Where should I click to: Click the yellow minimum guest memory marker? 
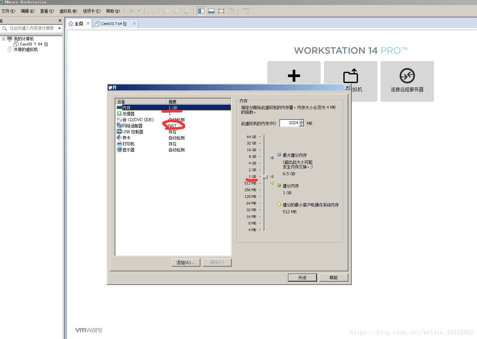[272, 183]
